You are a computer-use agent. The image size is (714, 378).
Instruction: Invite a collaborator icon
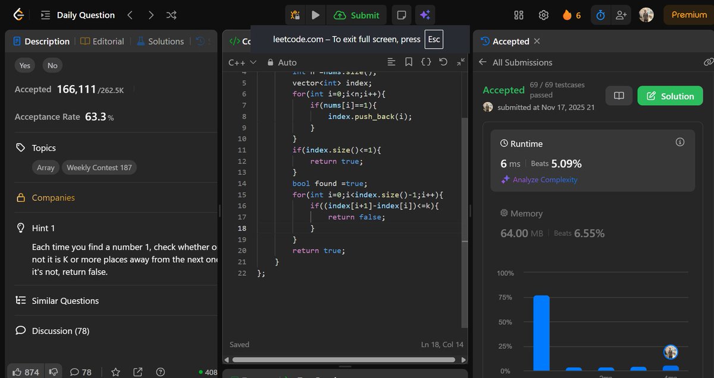621,15
